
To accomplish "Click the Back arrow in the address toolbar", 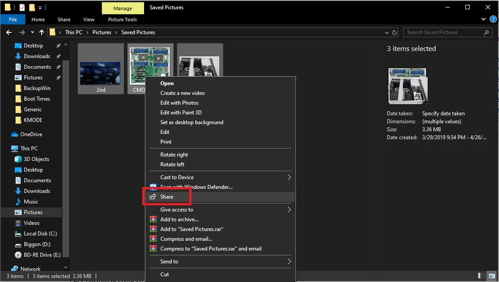I will [x=9, y=32].
